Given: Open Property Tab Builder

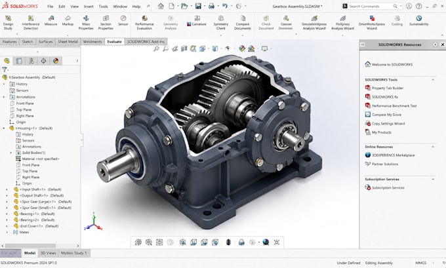Looking at the screenshot, I should pyautogui.click(x=384, y=88).
